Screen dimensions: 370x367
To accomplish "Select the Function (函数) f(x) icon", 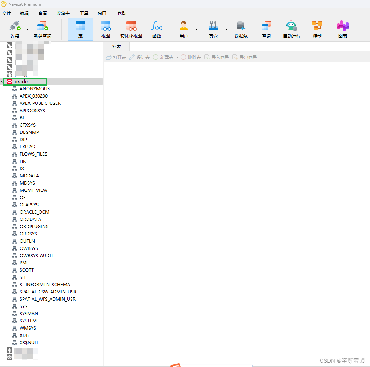I will [x=157, y=26].
